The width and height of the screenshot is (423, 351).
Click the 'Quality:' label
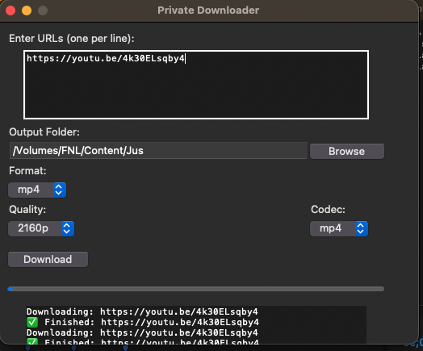[27, 210]
